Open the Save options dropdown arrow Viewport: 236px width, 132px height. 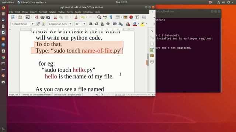(31, 17)
